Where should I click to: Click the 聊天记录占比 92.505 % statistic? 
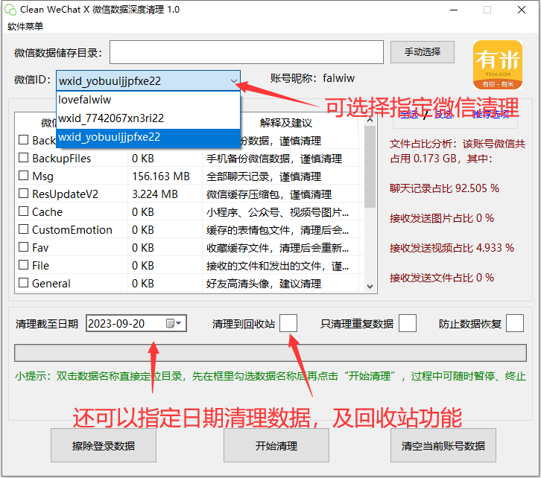[x=444, y=188]
